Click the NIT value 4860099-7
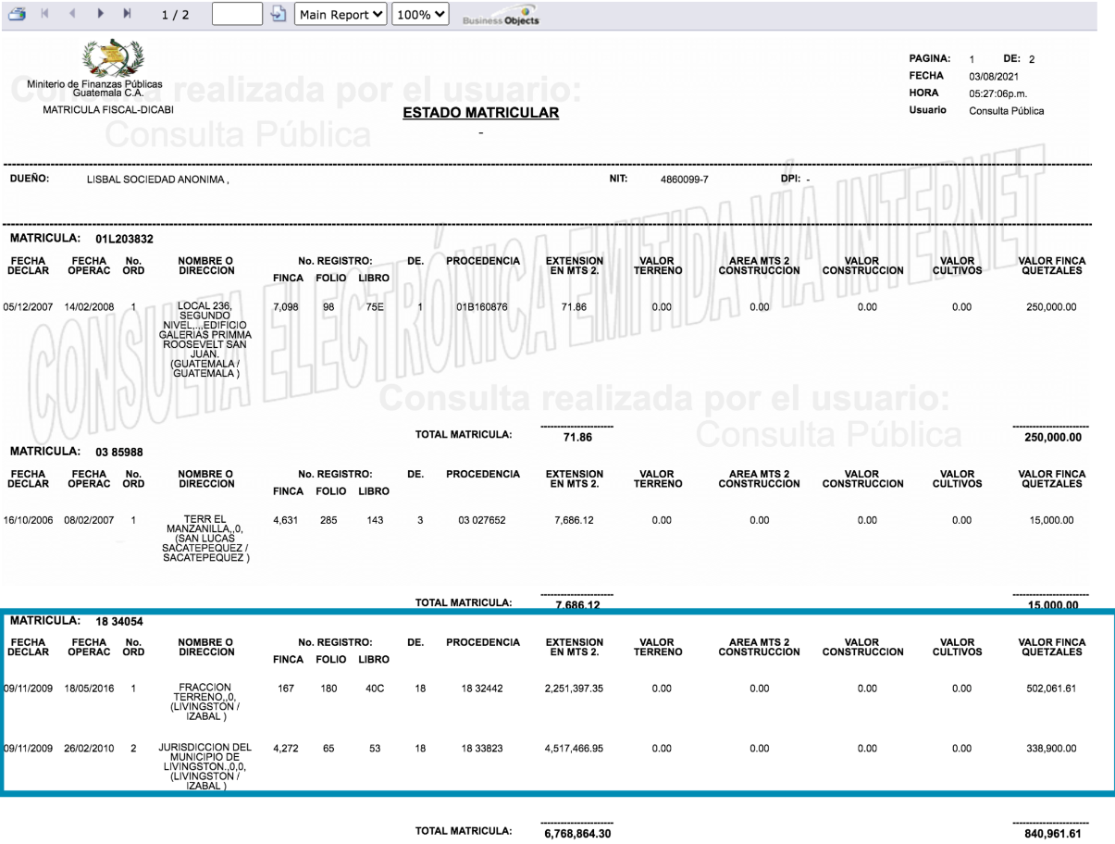The width and height of the screenshot is (1115, 844). 684,180
